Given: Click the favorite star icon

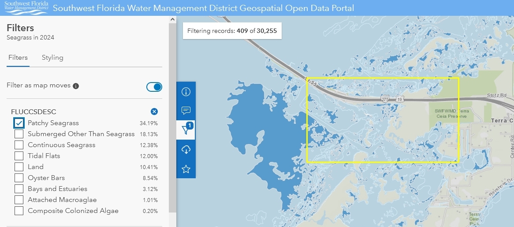Looking at the screenshot, I should pos(186,169).
